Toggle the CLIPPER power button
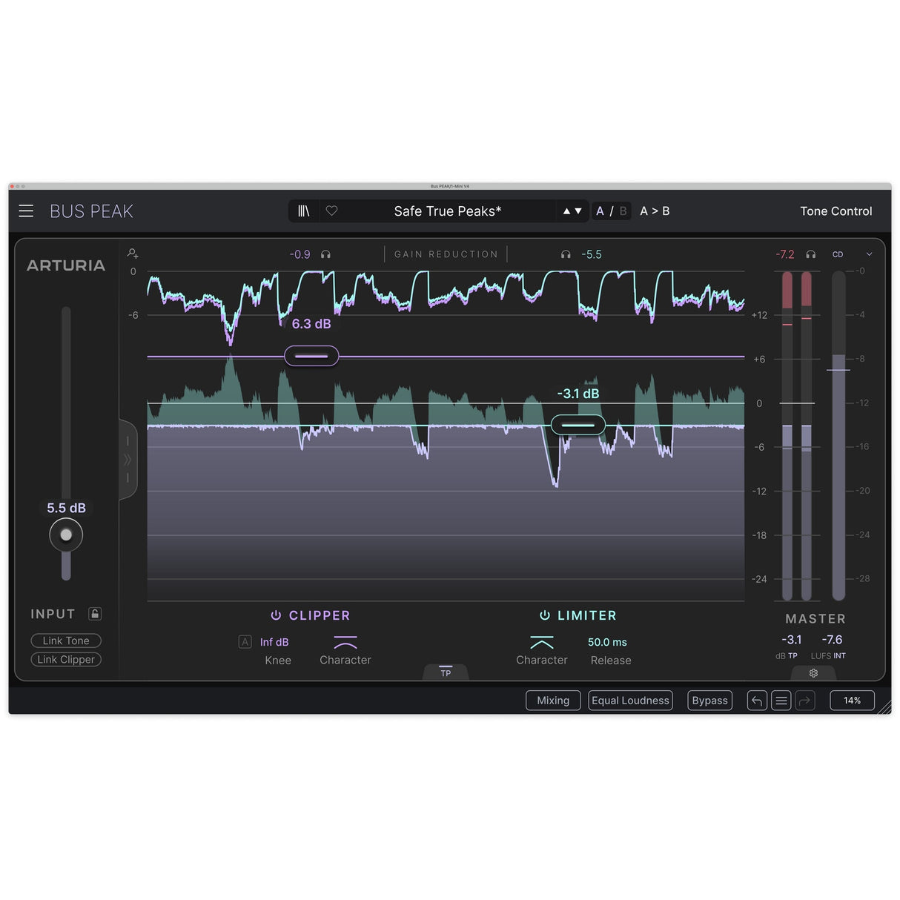 click(x=276, y=615)
